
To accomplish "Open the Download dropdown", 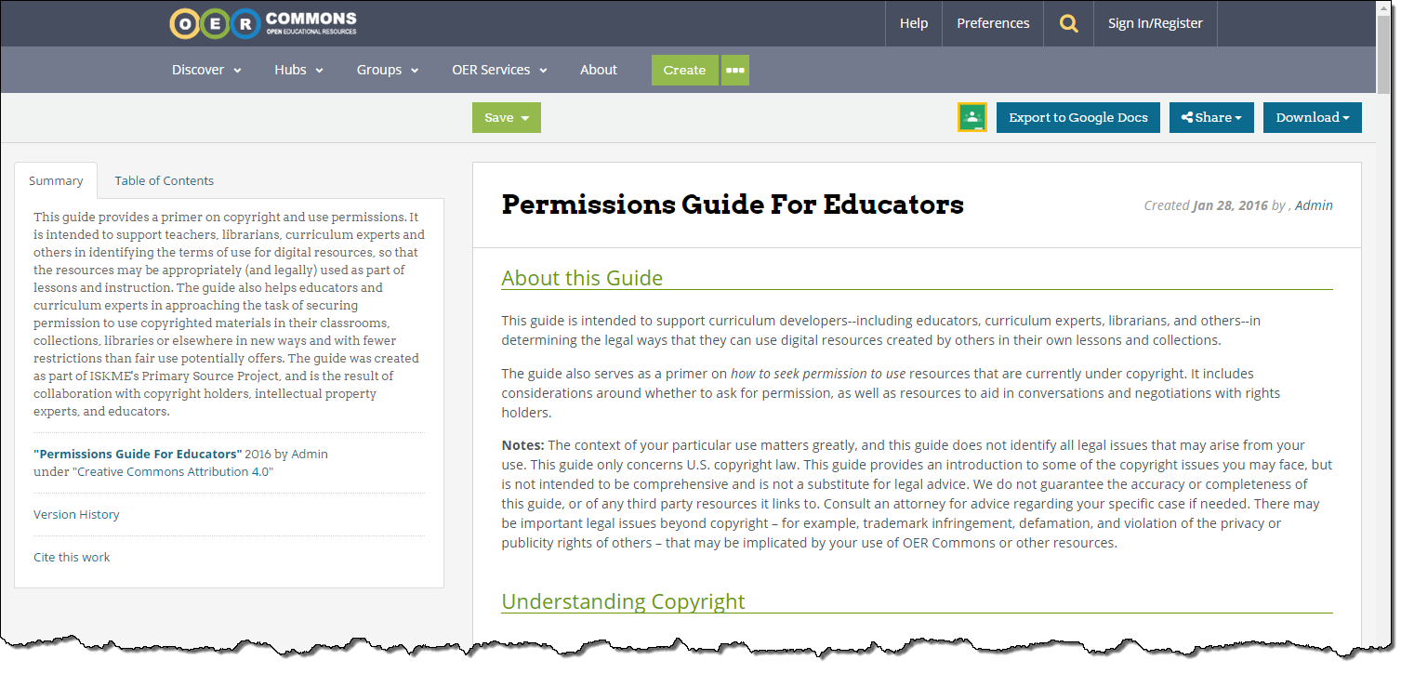I will click(1312, 118).
